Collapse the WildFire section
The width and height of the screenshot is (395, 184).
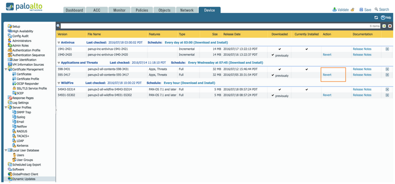click(x=59, y=83)
